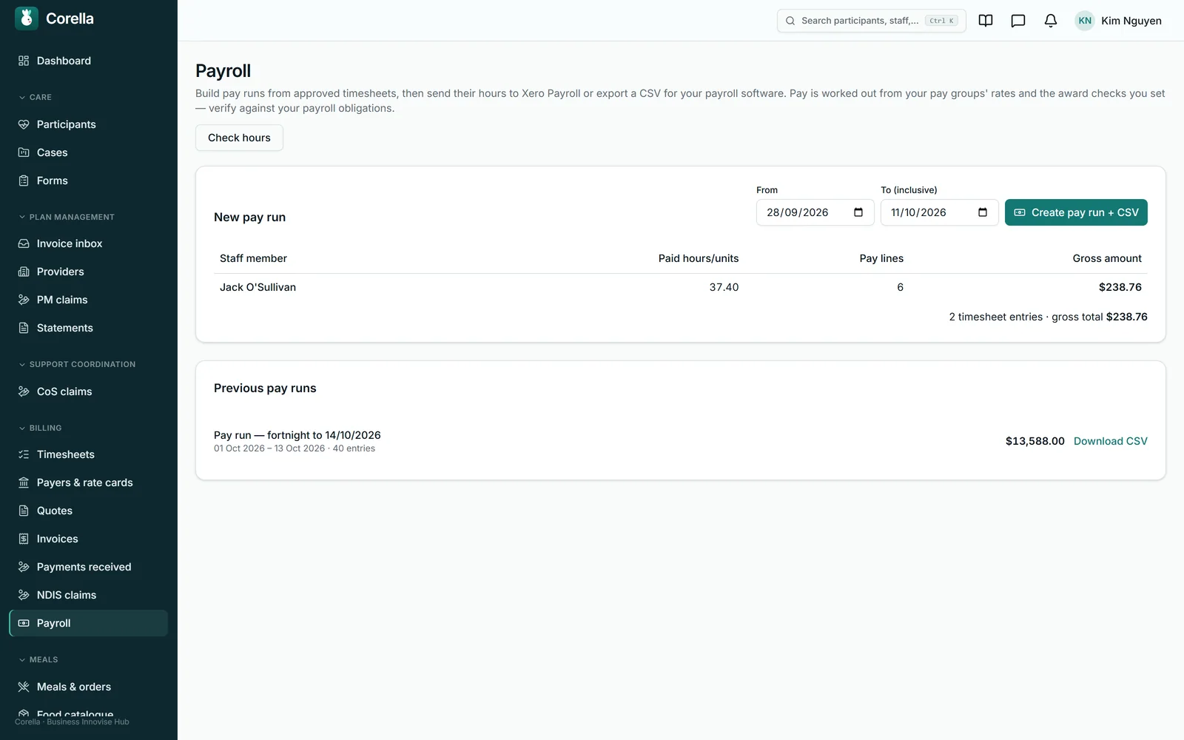Click Jack O'Sullivan staff row
The height and width of the screenshot is (740, 1184).
coord(680,287)
